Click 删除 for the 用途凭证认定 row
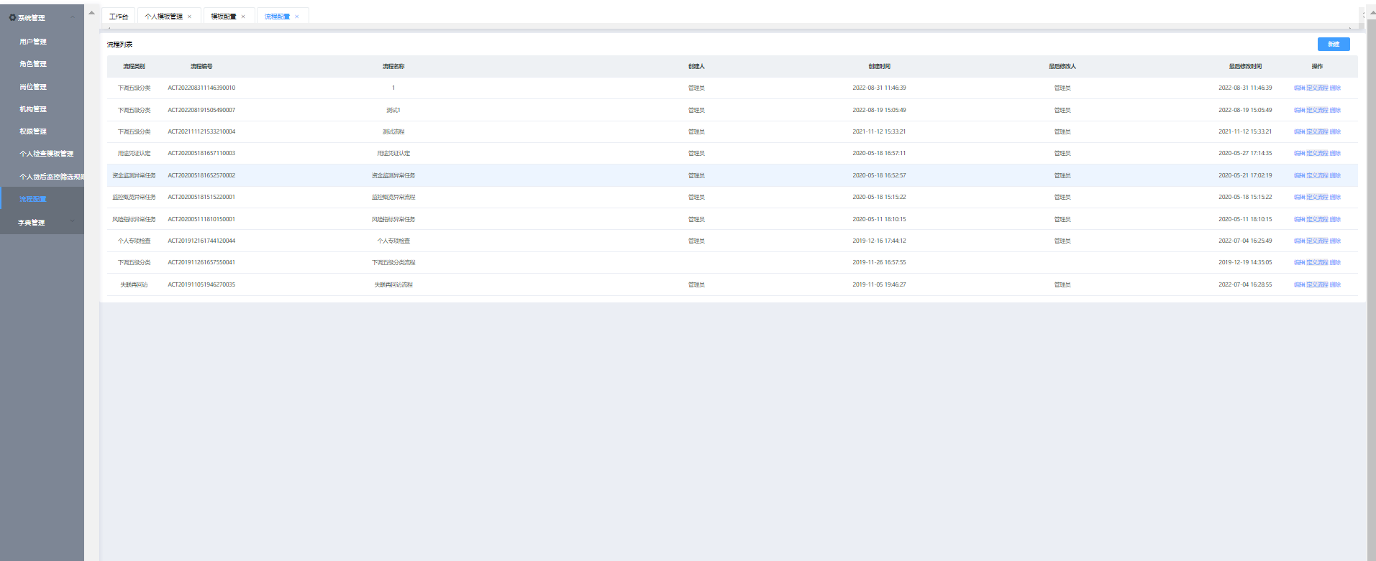 (x=1335, y=153)
